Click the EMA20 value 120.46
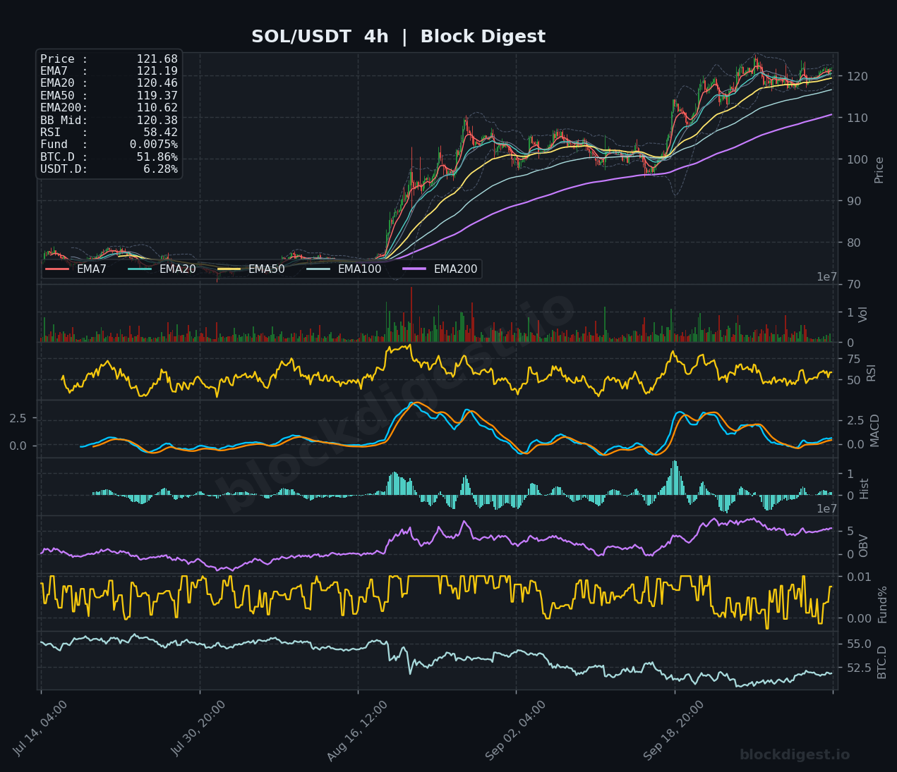This screenshot has width=897, height=772. tap(157, 83)
